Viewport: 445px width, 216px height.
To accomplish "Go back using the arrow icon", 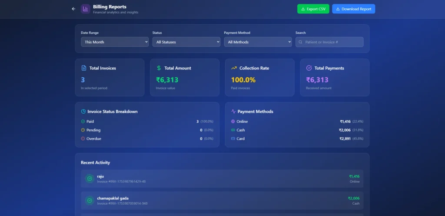I will (x=73, y=9).
